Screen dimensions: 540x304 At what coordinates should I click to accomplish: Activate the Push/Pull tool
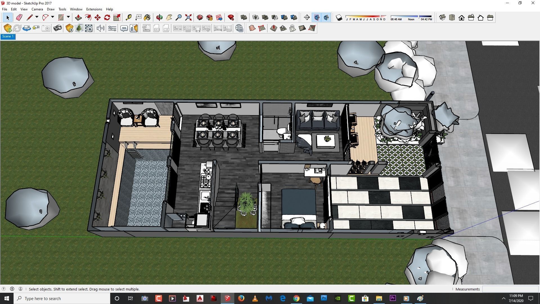(x=78, y=18)
